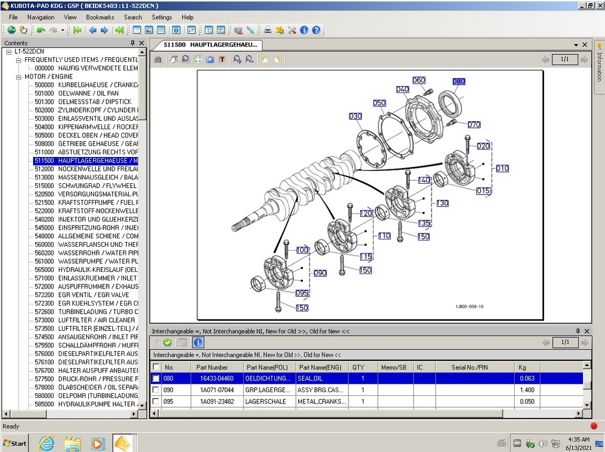Select the 511500 HAUPTLAGERGEHAEU tab
Image resolution: width=605 pixels, height=452 pixels.
click(210, 45)
